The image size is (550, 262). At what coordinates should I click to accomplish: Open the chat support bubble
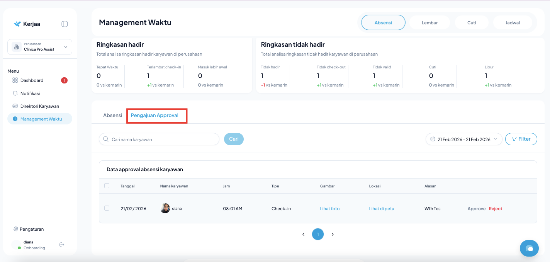click(529, 248)
